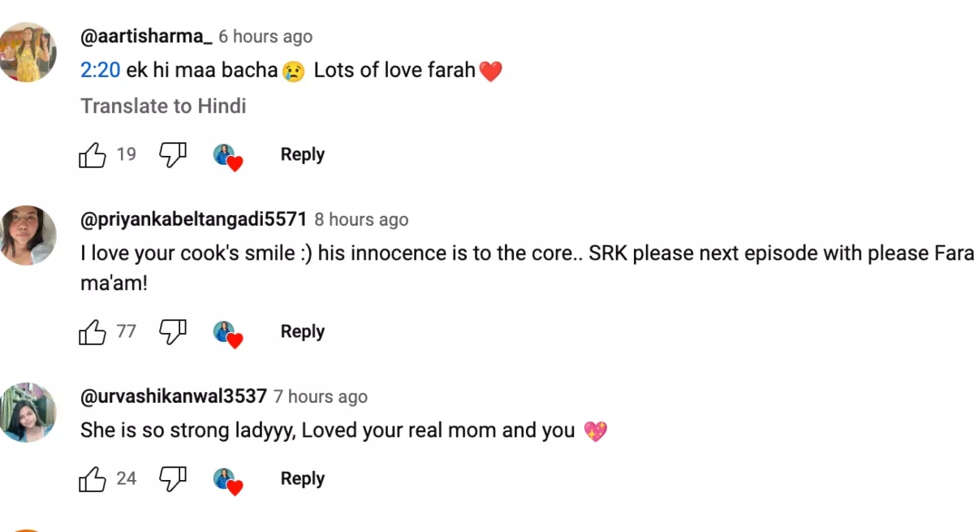Click @aartisharma_'s profile picture
The image size is (974, 532).
coord(28,52)
